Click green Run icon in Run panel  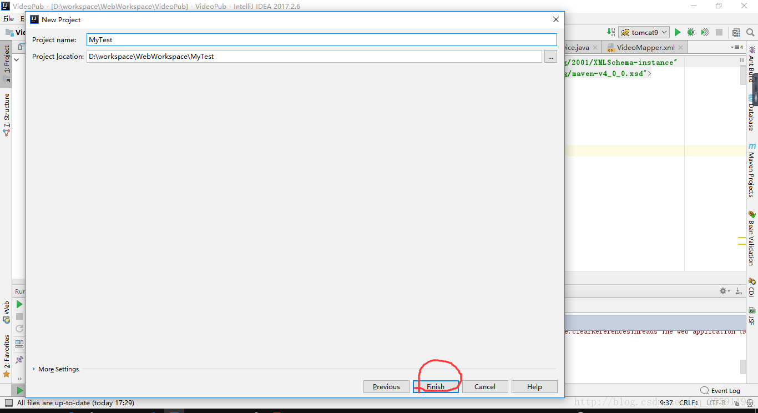click(x=19, y=304)
